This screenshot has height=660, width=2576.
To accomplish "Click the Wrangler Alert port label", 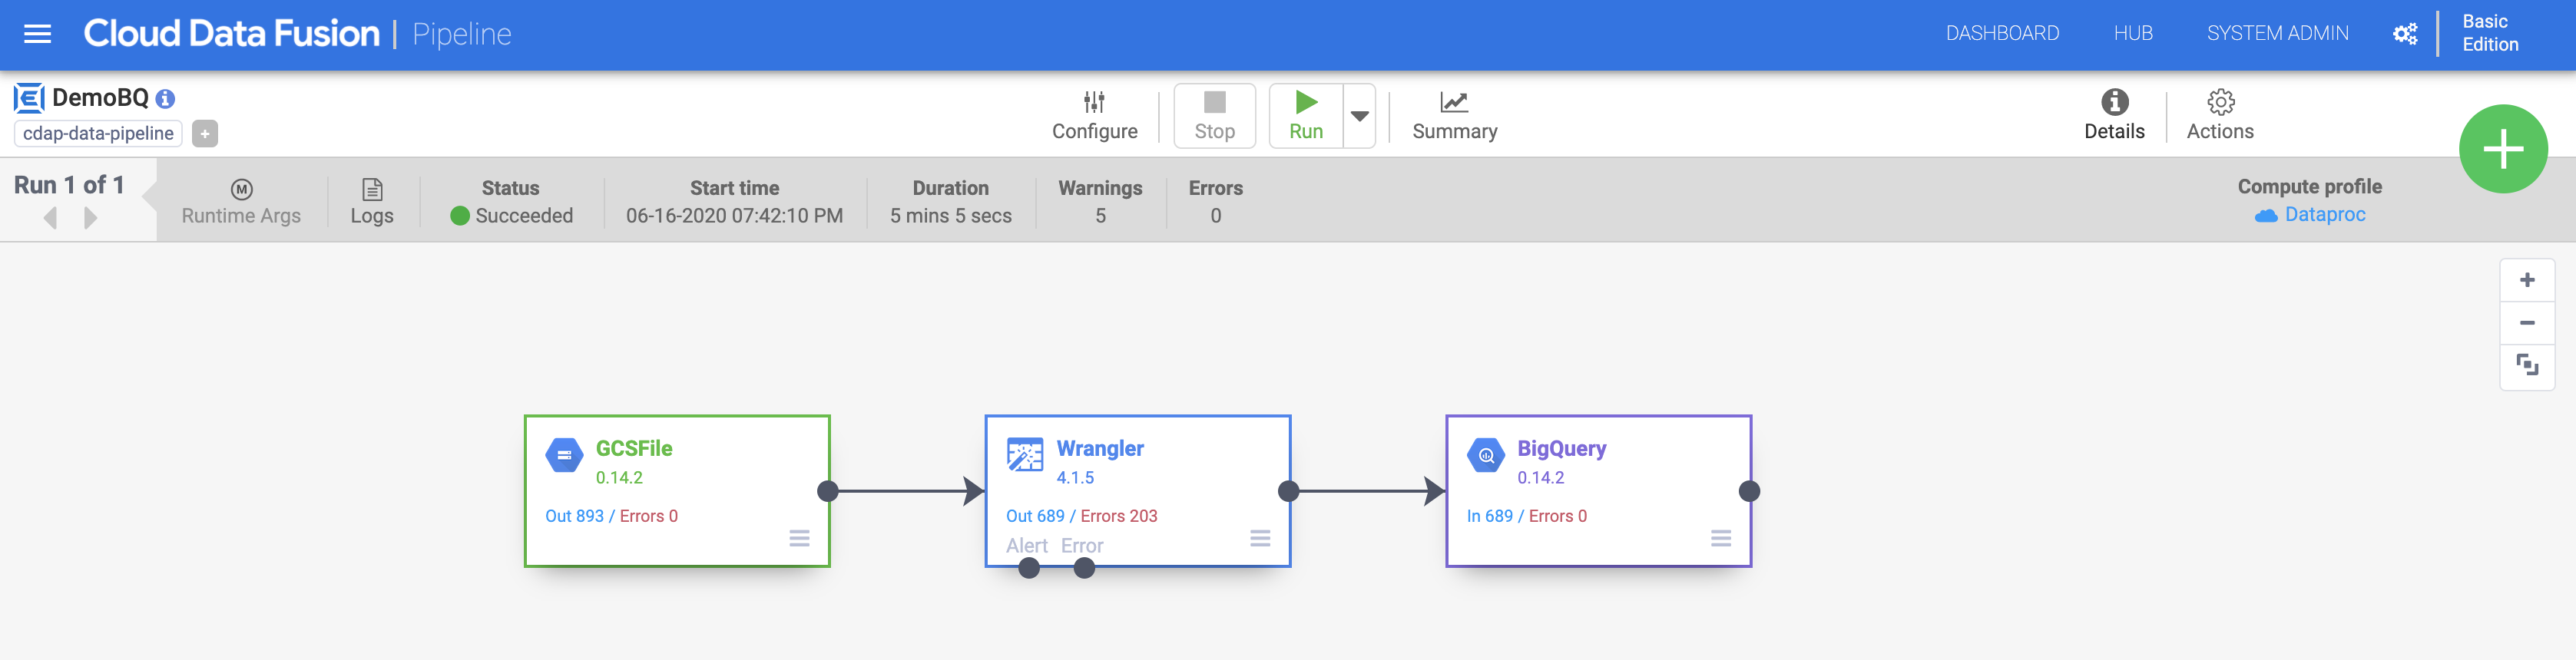I will (x=1027, y=545).
